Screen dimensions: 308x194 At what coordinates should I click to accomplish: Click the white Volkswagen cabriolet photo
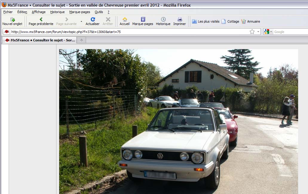(179, 121)
